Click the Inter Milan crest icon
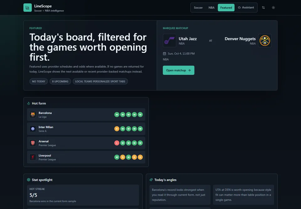This screenshot has height=209, width=301. (33, 129)
